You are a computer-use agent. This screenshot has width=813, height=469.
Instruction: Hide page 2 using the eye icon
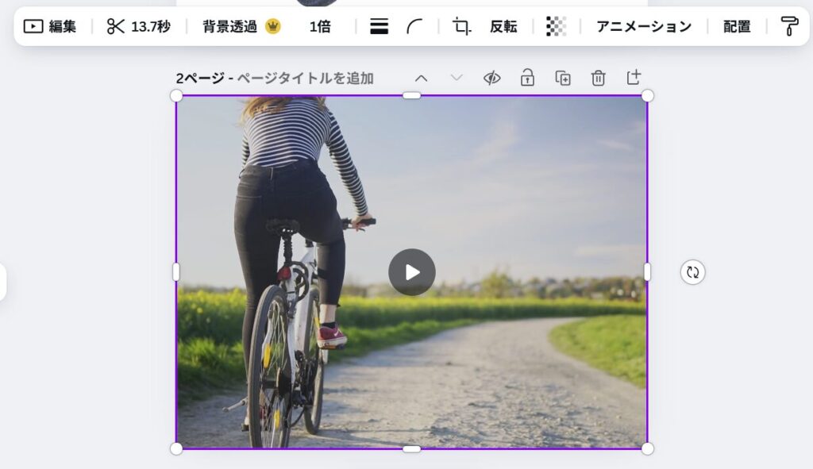492,78
